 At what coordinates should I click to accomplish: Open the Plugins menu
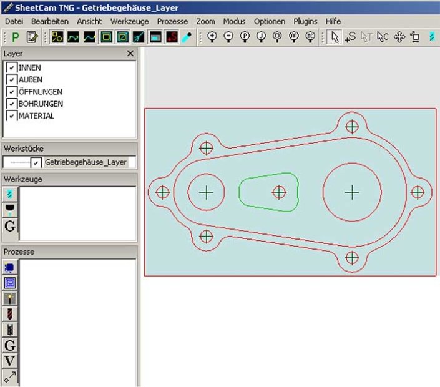[x=306, y=21]
